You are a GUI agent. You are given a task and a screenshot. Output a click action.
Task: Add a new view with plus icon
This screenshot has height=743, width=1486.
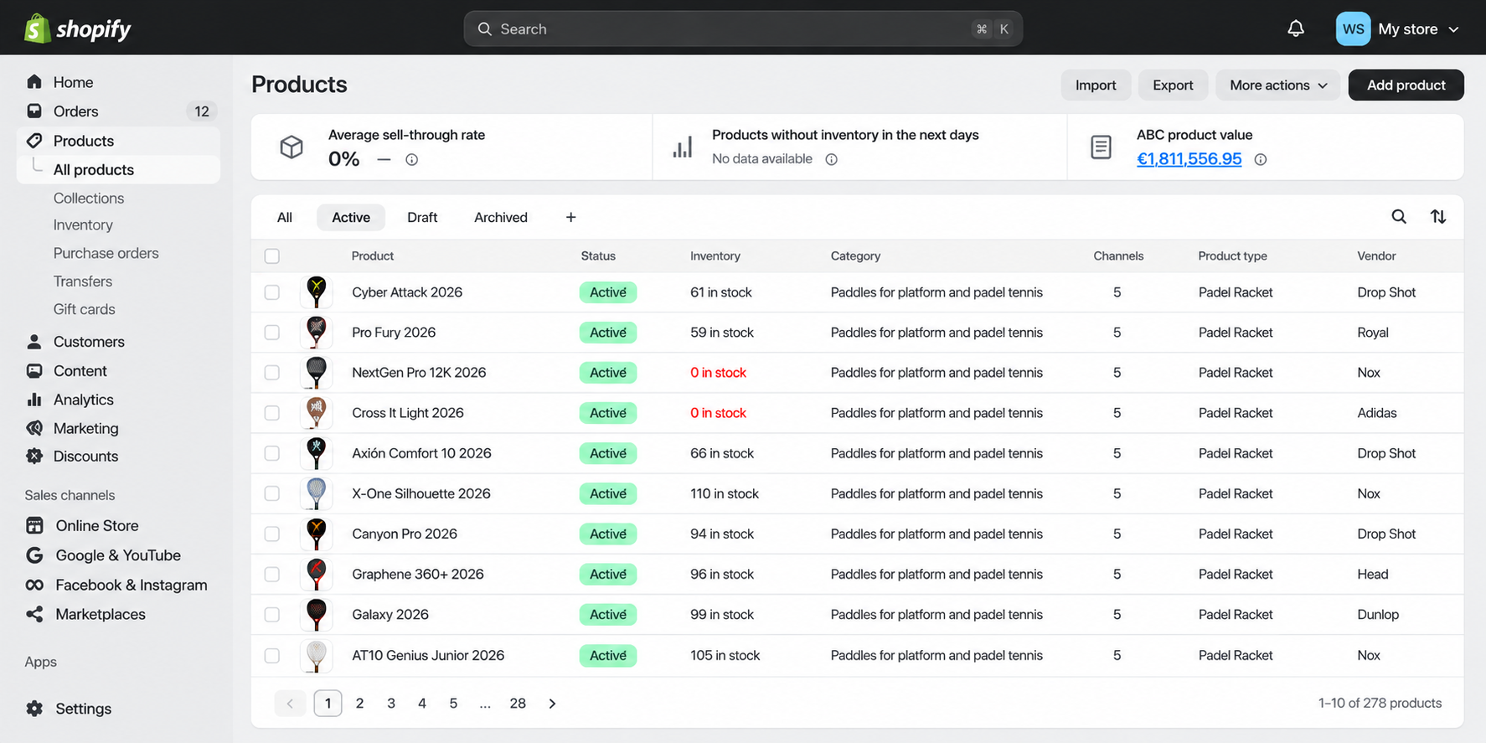570,217
